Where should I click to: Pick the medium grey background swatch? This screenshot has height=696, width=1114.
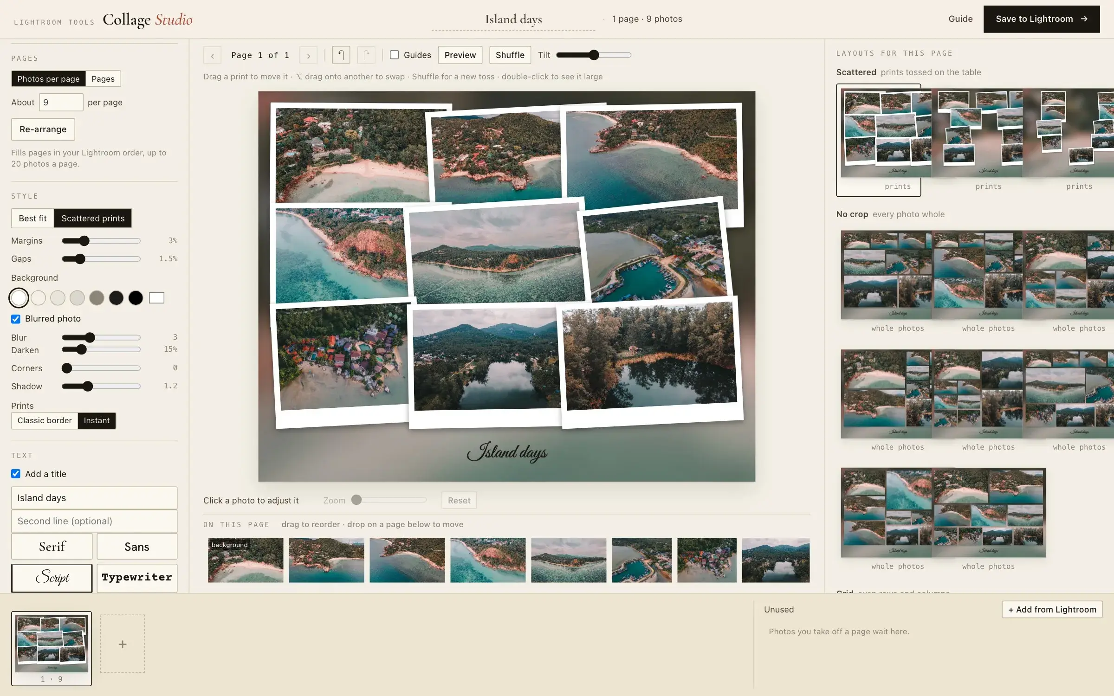(97, 298)
